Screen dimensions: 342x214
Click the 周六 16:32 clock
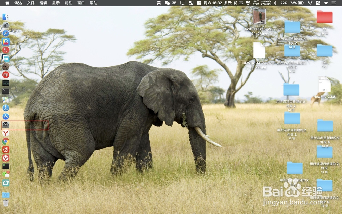(213, 3)
